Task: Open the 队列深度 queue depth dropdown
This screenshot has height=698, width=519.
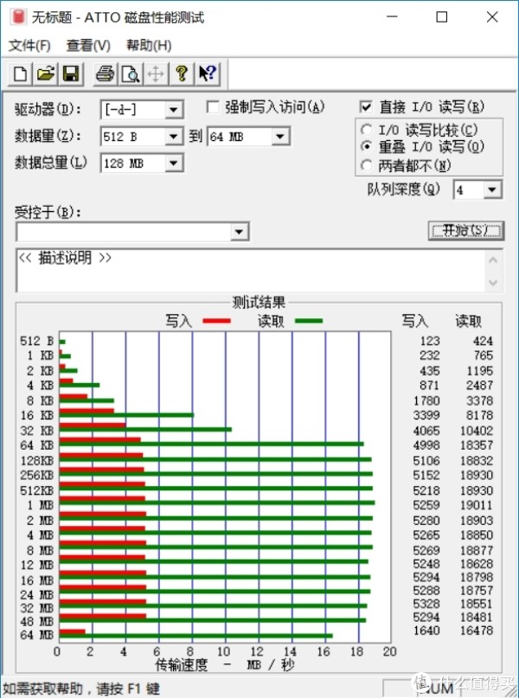Action: tap(492, 190)
